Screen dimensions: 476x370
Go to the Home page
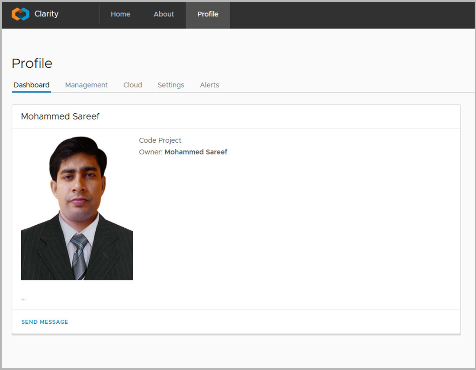coord(120,14)
